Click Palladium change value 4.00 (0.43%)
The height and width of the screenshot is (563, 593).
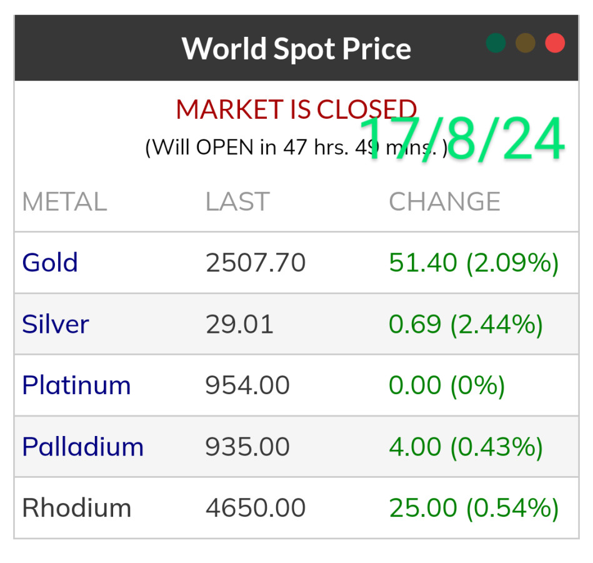coord(466,447)
